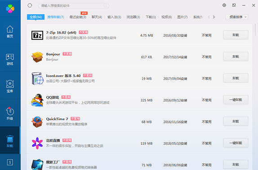Click the QQ游戏 title text

click(x=52, y=97)
